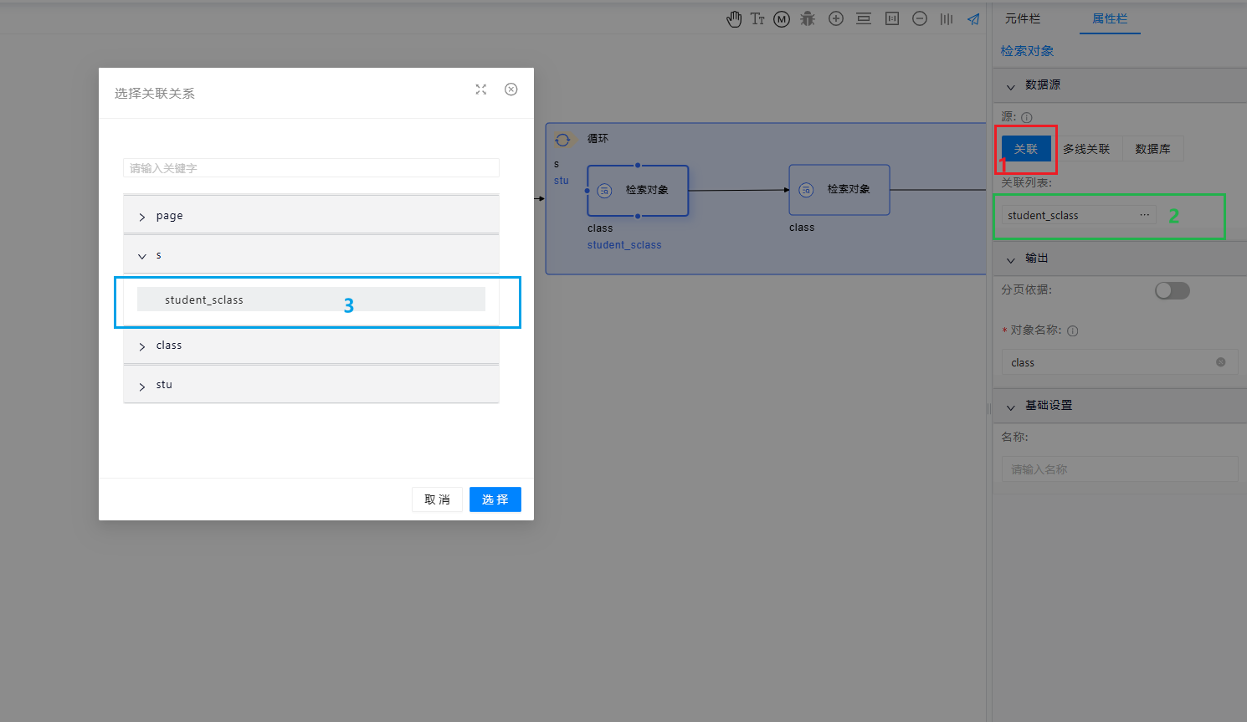Expand the dialog to fullscreen

point(481,90)
